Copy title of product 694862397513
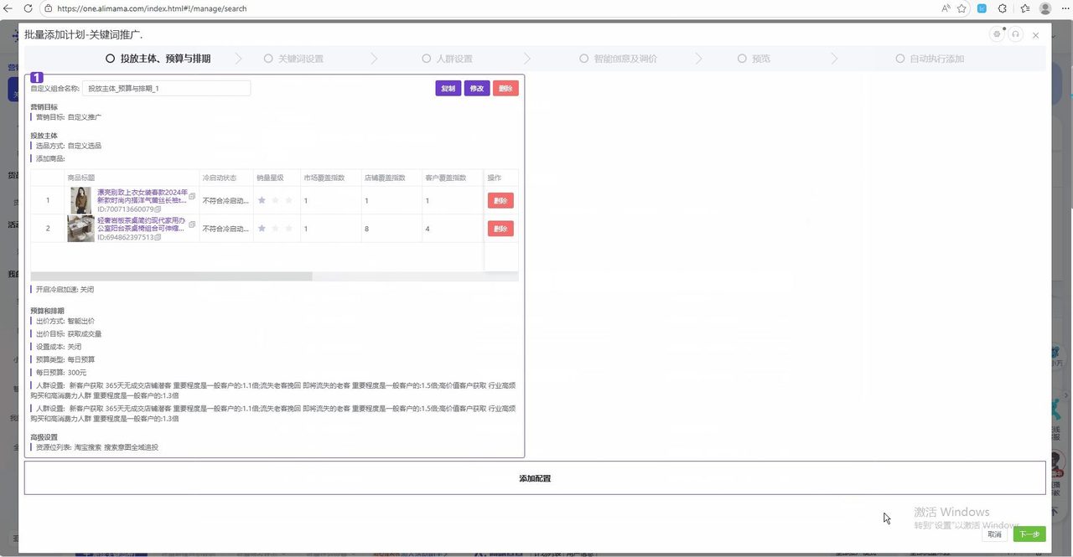The height and width of the screenshot is (557, 1073). (x=192, y=224)
